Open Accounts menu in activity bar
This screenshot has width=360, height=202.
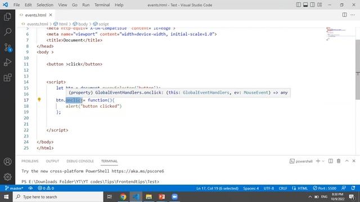point(7,162)
